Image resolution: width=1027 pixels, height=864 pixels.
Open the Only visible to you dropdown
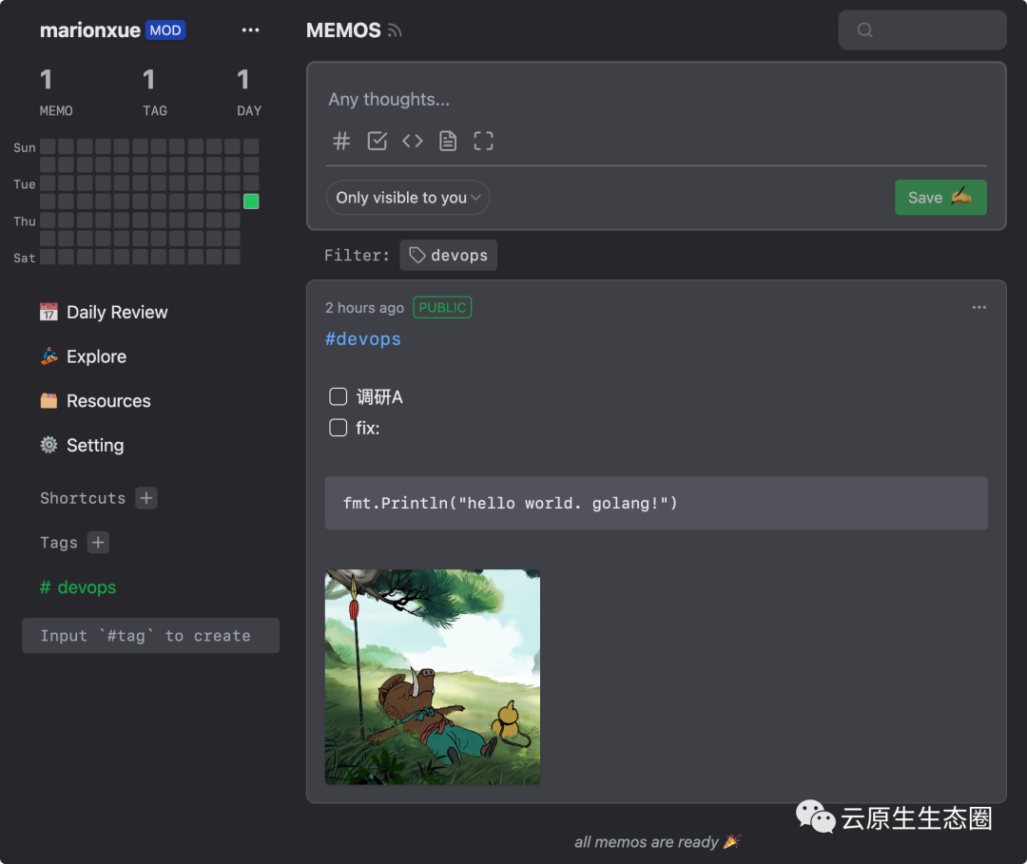pos(407,198)
